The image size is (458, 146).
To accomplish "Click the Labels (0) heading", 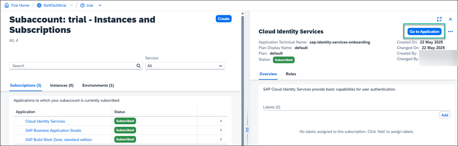I will 272,107.
